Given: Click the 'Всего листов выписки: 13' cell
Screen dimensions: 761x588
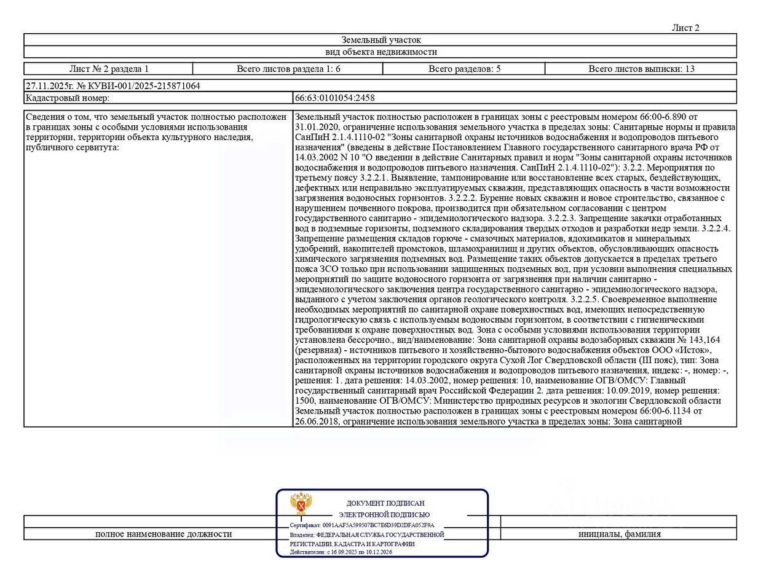Looking at the screenshot, I should pos(641,69).
